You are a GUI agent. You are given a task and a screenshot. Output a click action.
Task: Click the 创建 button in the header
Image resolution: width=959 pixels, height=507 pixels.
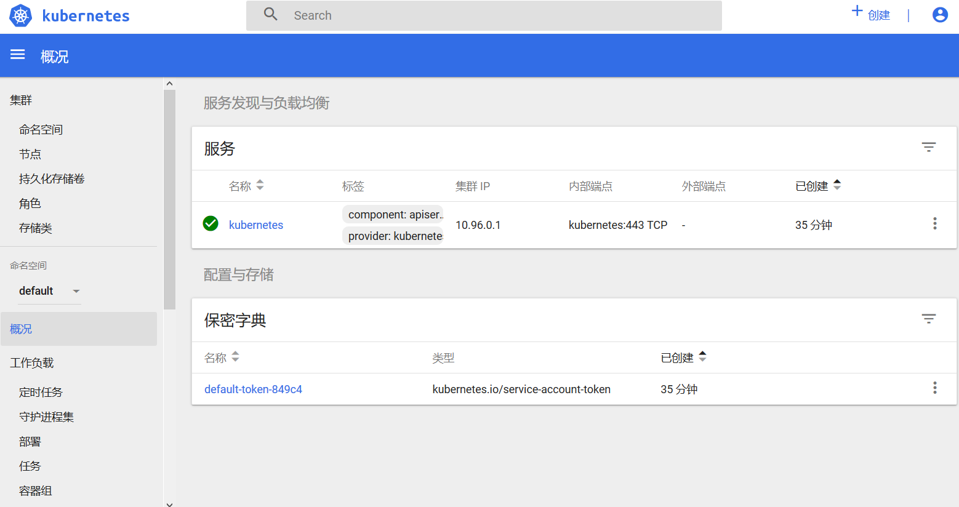coord(870,15)
